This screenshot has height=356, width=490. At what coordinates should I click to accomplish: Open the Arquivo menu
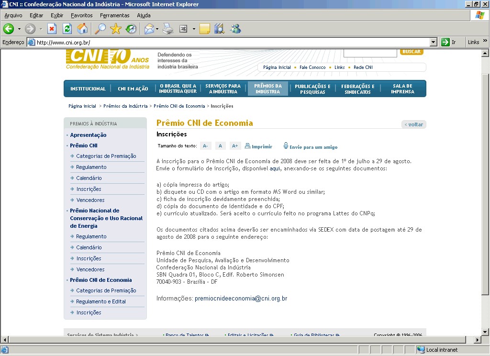[13, 15]
